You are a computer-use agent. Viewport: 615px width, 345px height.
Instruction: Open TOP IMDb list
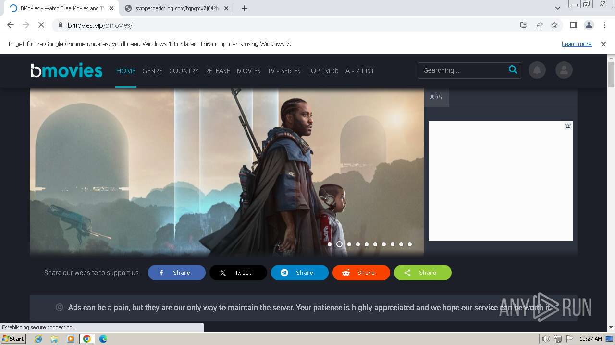point(323,71)
